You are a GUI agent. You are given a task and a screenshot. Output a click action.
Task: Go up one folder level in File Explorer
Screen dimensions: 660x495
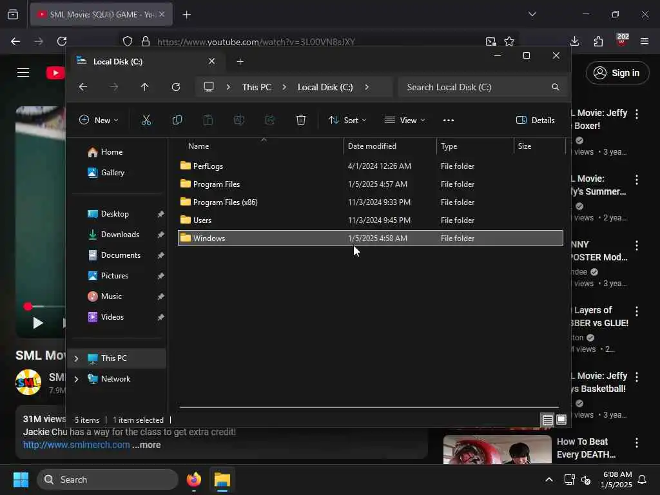[x=145, y=87]
